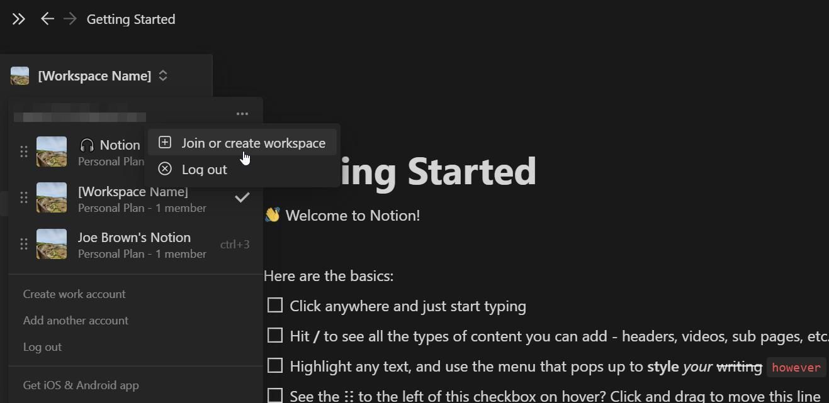This screenshot has height=403, width=829.
Task: Click the circled X icon beside Log out
Action: 165,169
